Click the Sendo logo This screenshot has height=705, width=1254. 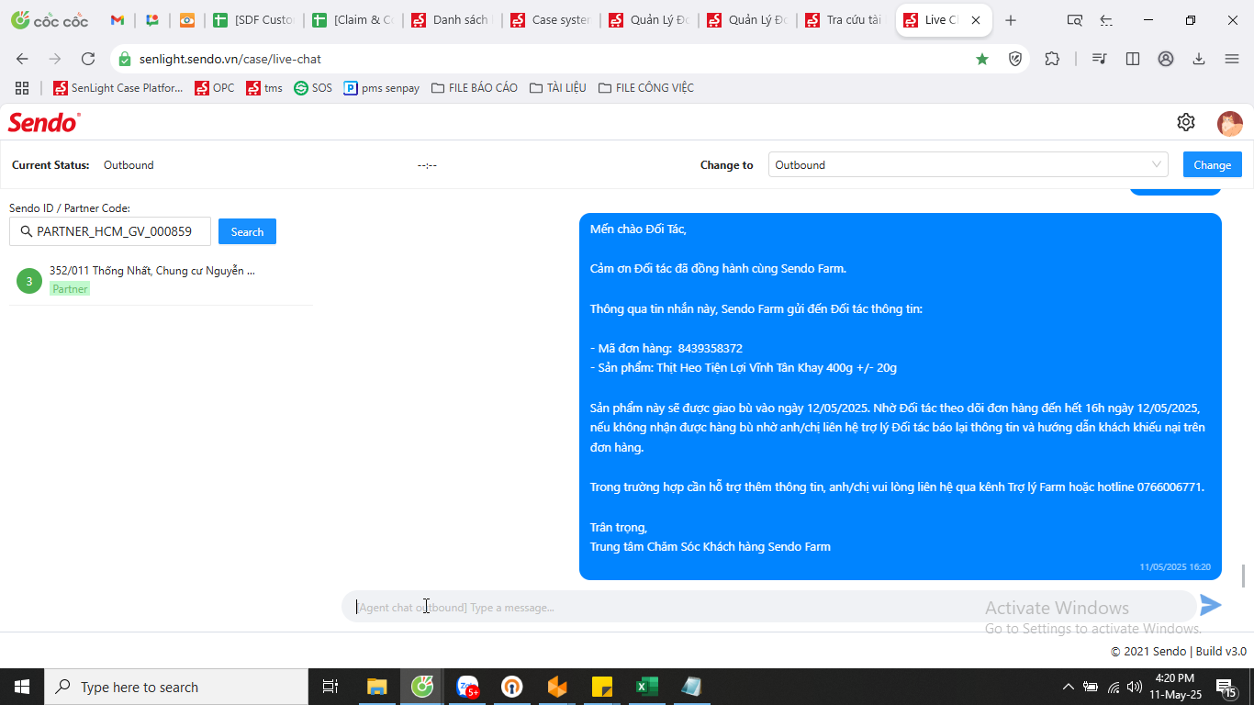click(x=44, y=122)
